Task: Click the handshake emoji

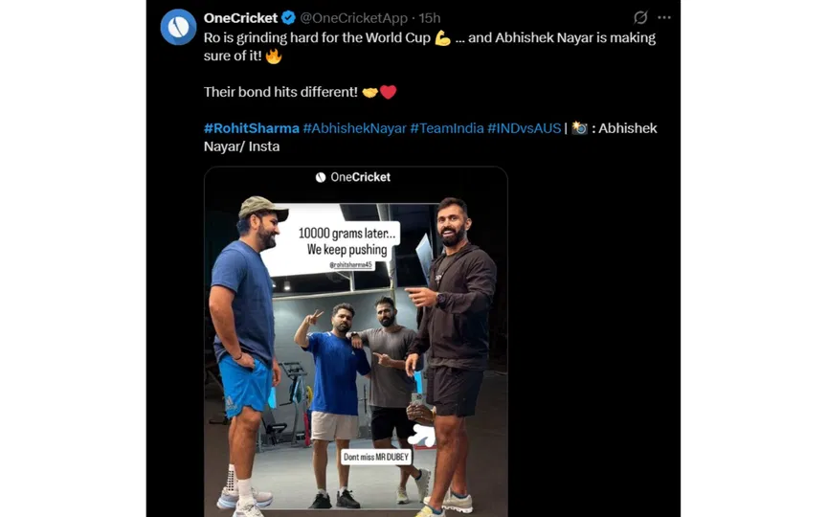Action: 369,92
